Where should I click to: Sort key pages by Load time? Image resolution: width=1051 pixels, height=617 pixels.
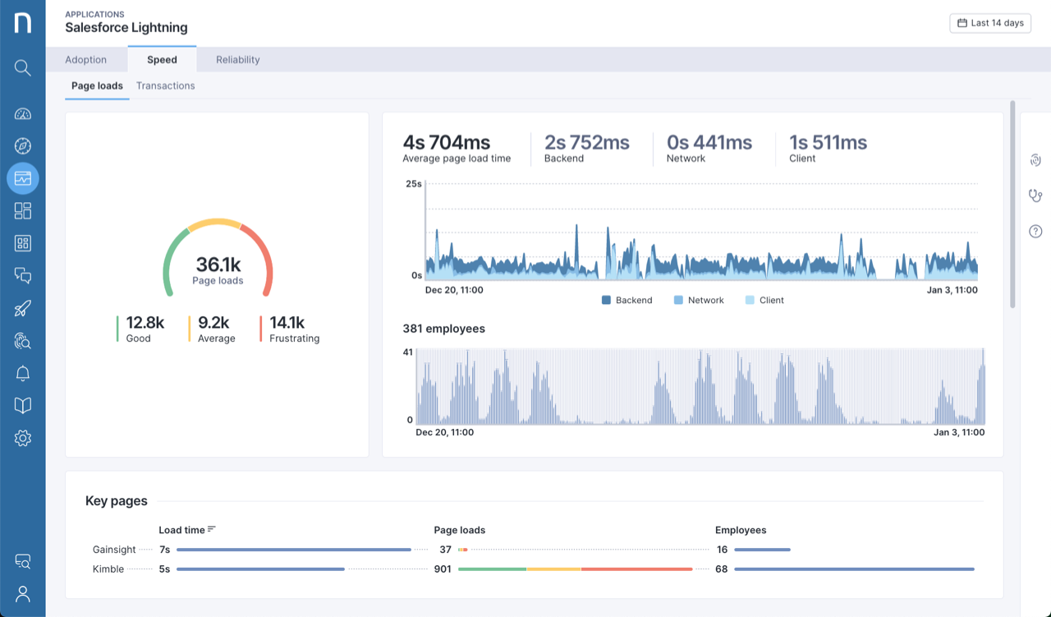(x=186, y=530)
